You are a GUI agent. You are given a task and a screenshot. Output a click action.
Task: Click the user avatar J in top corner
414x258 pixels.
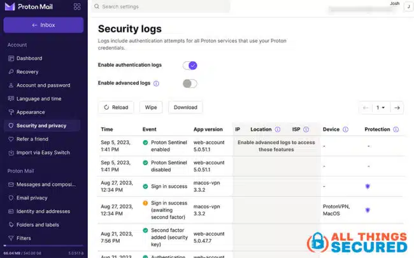[408, 7]
